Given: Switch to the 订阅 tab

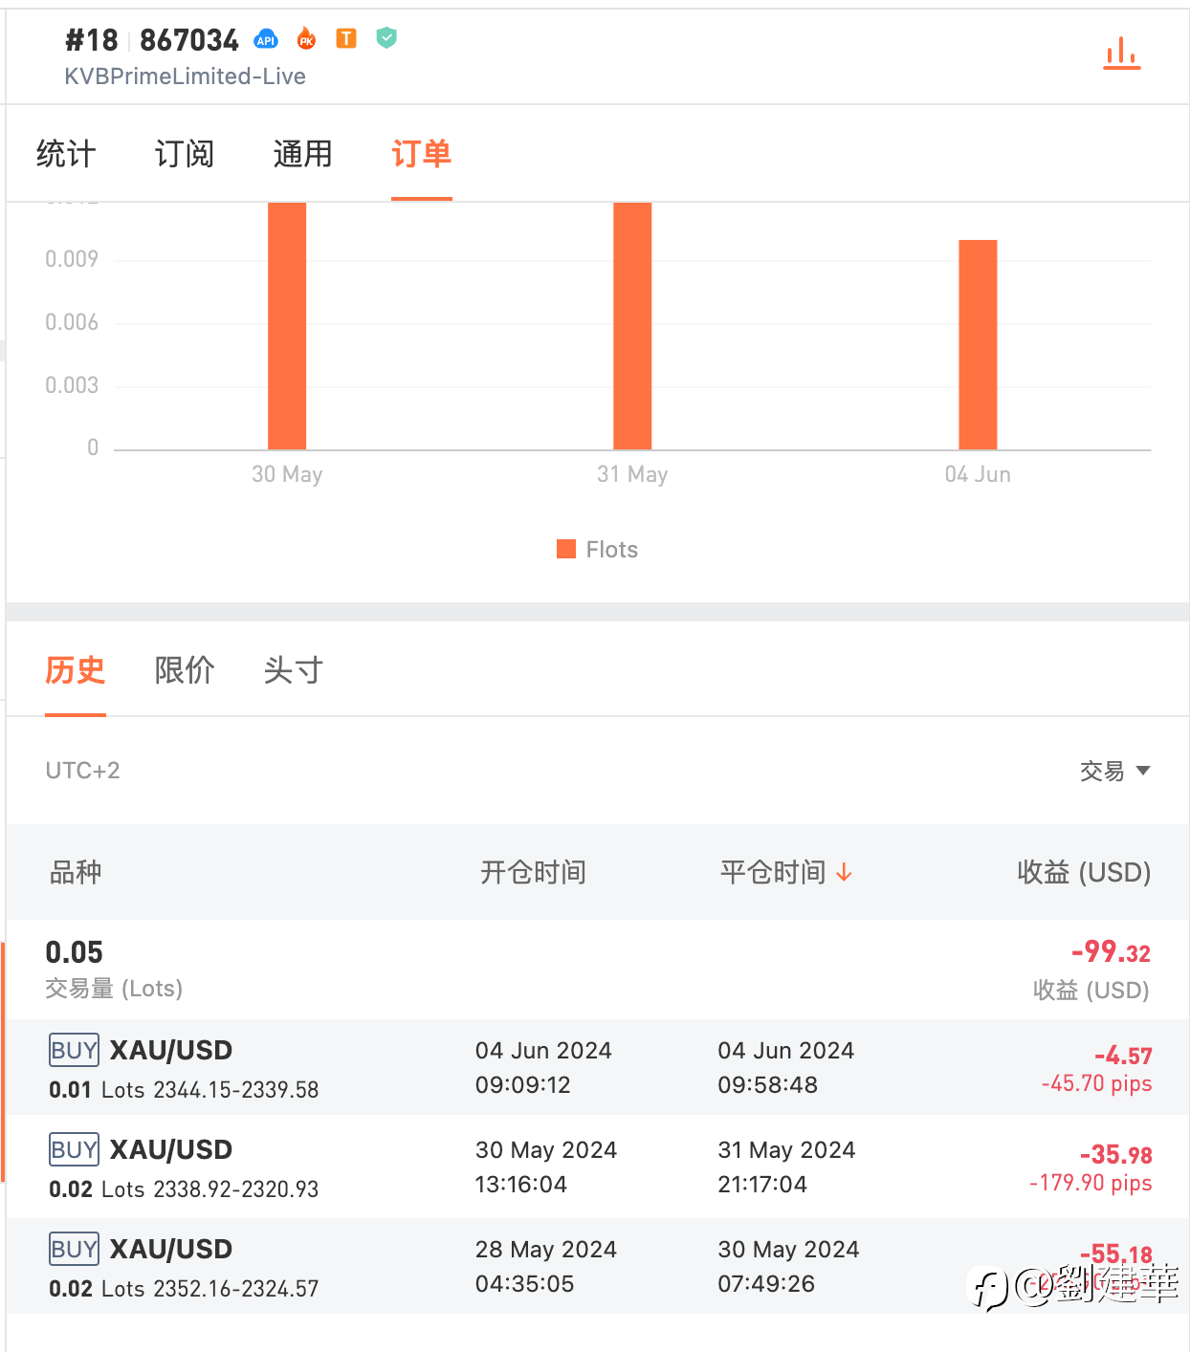Looking at the screenshot, I should pos(185,154).
